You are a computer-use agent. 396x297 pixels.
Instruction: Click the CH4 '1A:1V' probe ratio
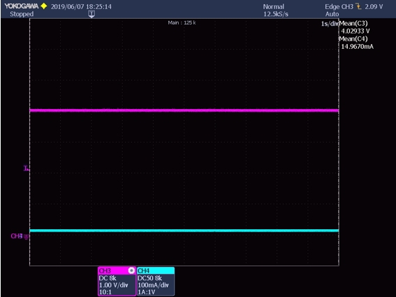147,292
